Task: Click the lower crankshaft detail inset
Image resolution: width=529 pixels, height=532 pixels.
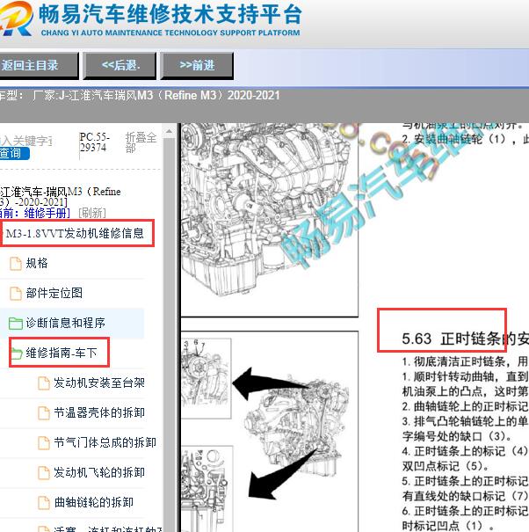Action: (x=207, y=489)
